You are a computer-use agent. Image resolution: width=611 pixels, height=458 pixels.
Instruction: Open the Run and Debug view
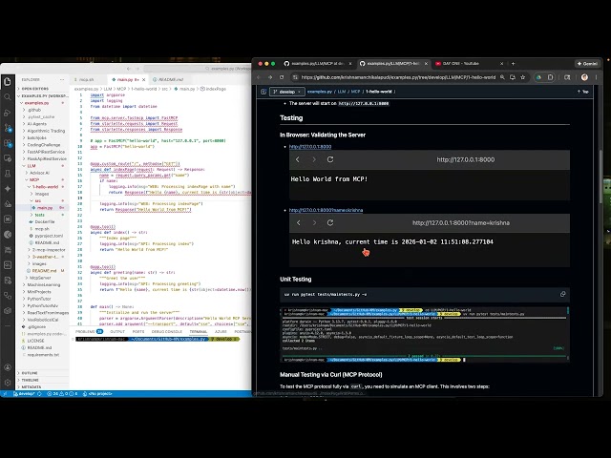8,113
